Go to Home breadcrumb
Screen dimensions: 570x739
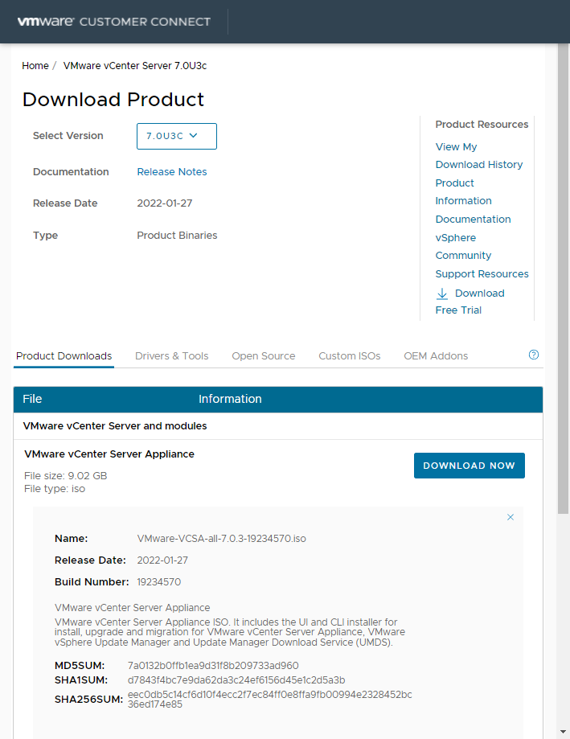(35, 65)
